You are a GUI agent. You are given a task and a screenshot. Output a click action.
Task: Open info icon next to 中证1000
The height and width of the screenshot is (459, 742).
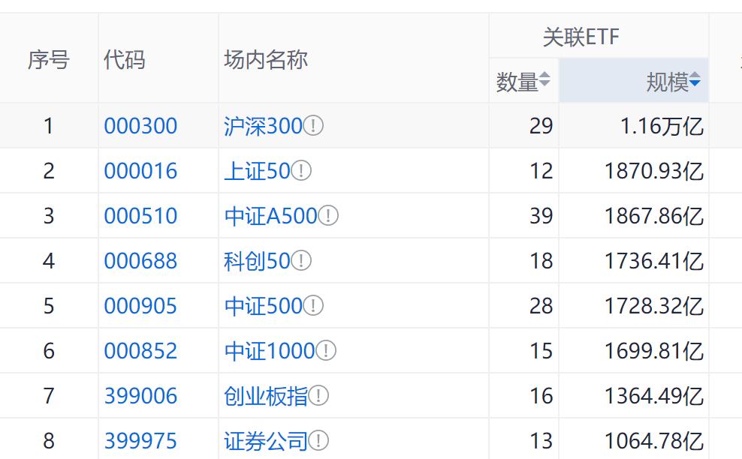point(326,351)
